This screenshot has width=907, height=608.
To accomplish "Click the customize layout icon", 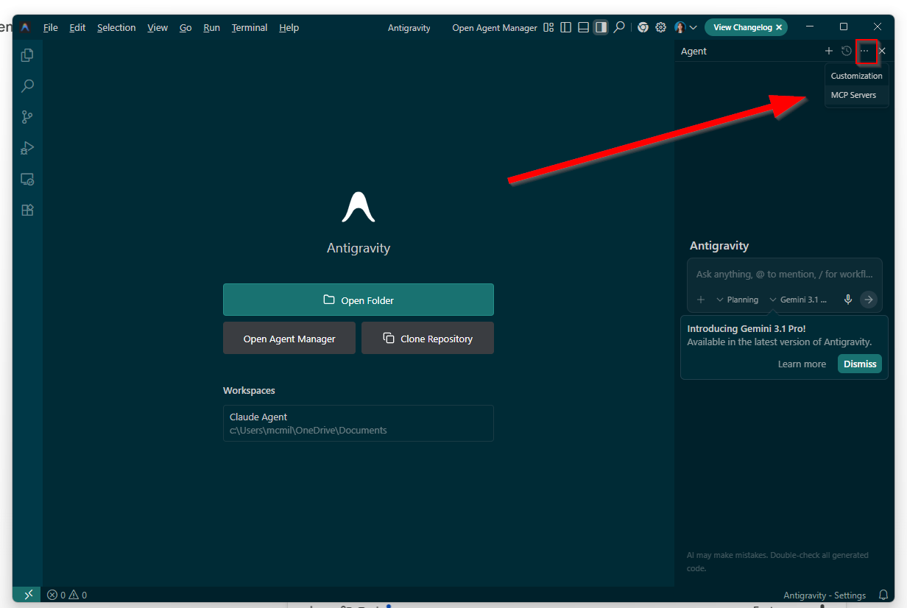I will (548, 27).
